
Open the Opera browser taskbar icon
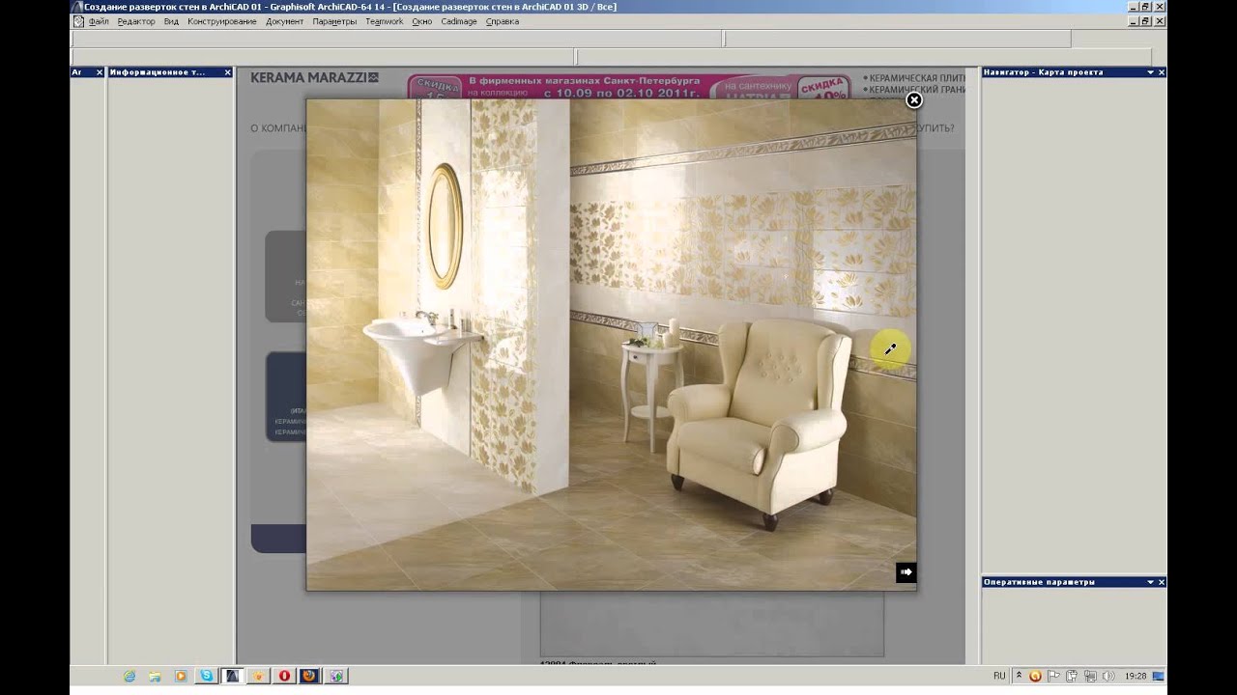click(x=284, y=676)
